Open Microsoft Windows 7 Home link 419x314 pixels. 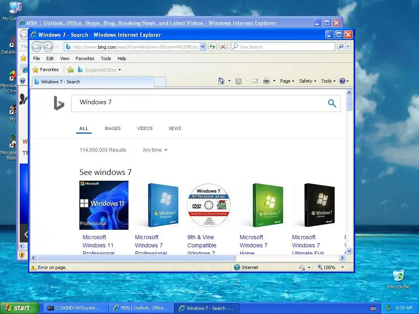253,245
